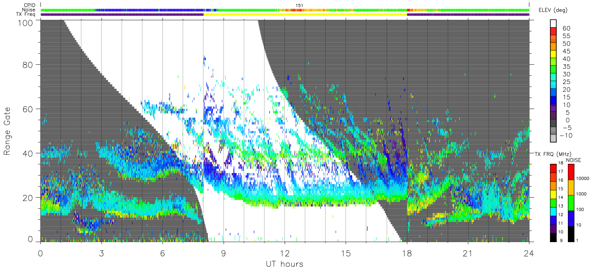Click the '12' tick on UT hours axis
Screen dimensions: 595x274
pos(284,253)
